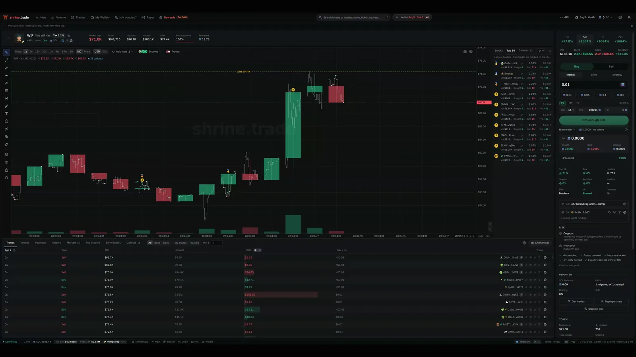Screen dimensions: 636x357
Task: Select the zoom magnifier tool on the chart sidebar
Action: 6,137
